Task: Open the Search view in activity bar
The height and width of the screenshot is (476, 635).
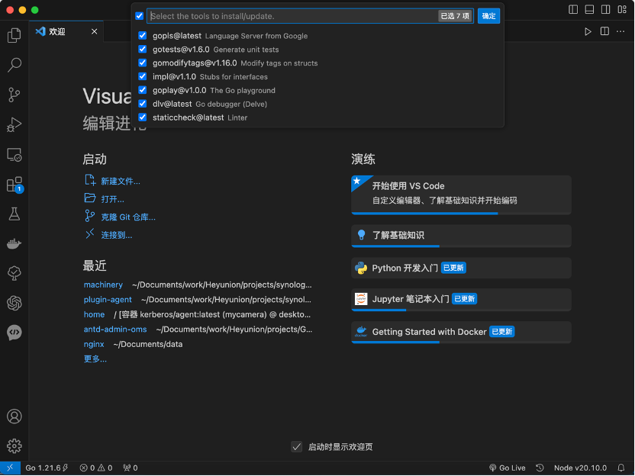Action: [x=15, y=65]
